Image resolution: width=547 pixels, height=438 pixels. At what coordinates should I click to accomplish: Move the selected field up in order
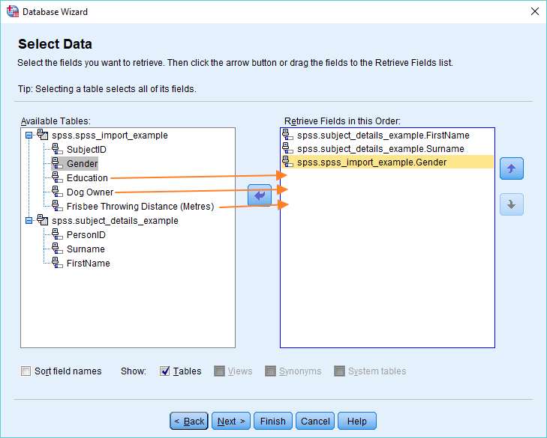click(512, 168)
